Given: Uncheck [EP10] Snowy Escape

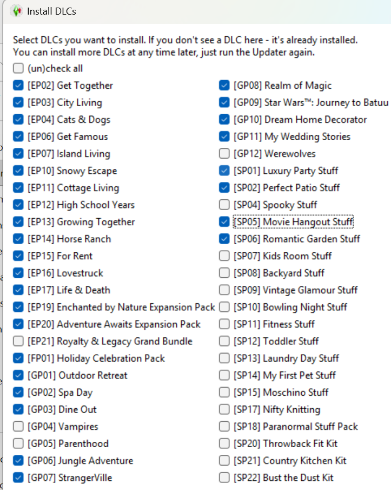Looking at the screenshot, I should click(18, 171).
